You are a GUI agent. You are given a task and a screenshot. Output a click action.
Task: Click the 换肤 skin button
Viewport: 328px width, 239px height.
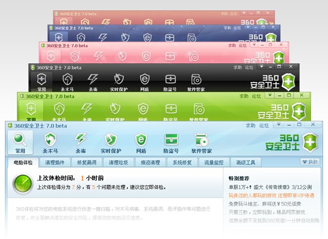tap(310, 162)
